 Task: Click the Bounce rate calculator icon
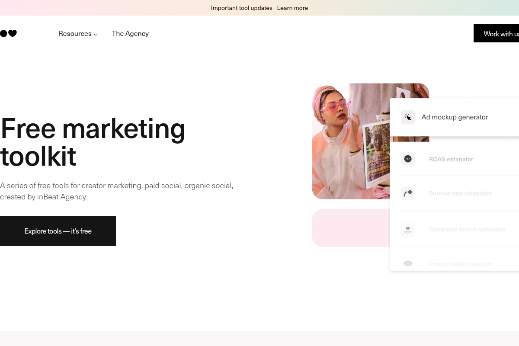tap(407, 193)
